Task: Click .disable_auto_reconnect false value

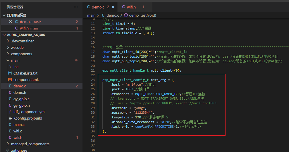Action: point(165,122)
